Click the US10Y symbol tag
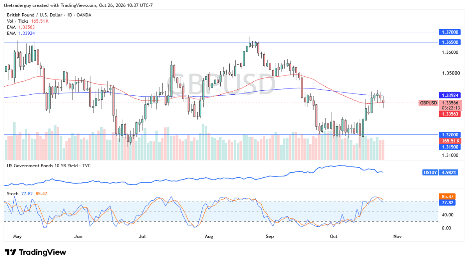 point(430,172)
